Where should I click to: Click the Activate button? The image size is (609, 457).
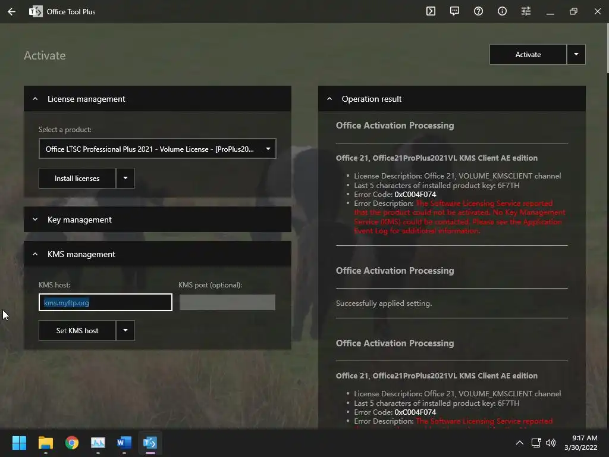click(x=528, y=55)
